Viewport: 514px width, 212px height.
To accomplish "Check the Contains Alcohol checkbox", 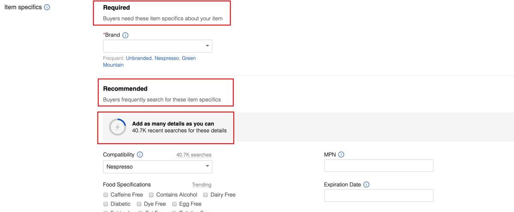I will pyautogui.click(x=151, y=195).
